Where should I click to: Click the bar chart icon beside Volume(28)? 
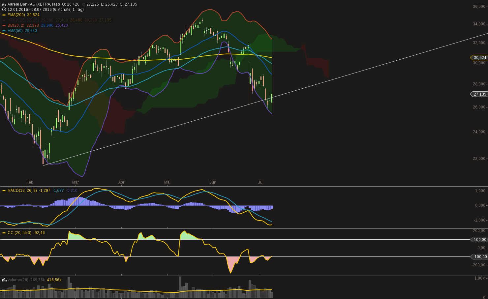pyautogui.click(x=4, y=280)
